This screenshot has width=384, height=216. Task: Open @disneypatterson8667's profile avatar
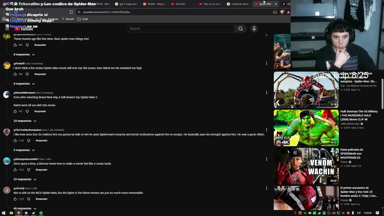[7, 161]
